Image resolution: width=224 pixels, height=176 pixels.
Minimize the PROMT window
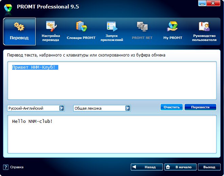[x=202, y=3]
